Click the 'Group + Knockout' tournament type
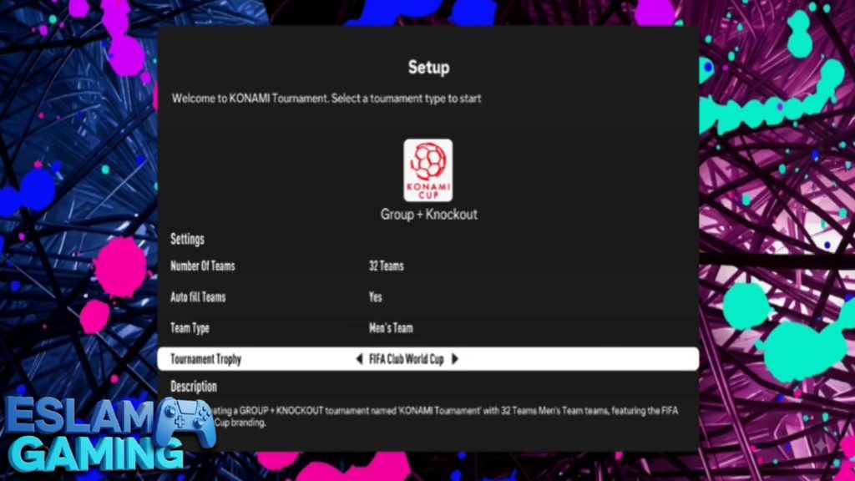The image size is (855, 481). pyautogui.click(x=428, y=215)
